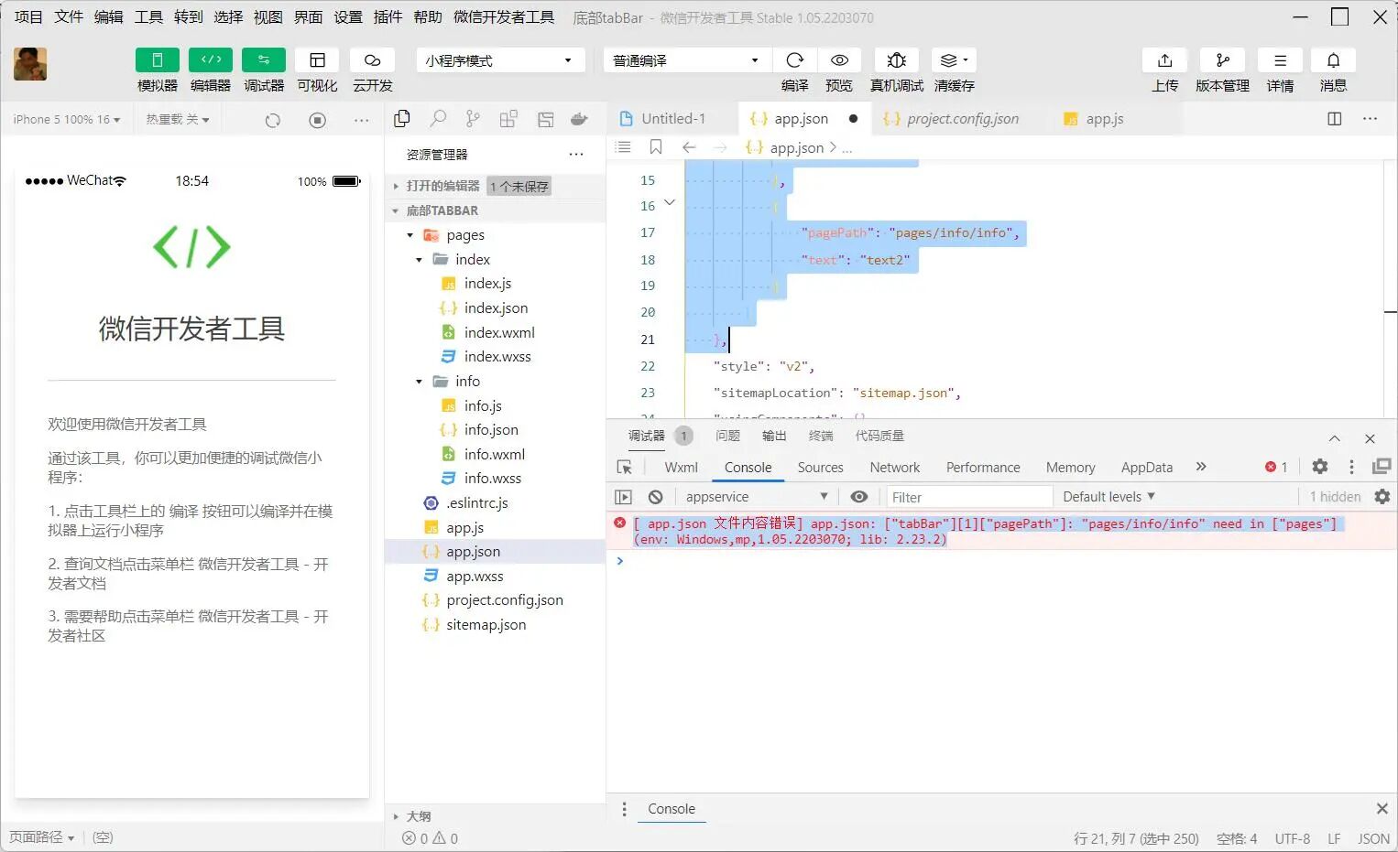
Task: Open the 项目 menu
Action: 28,16
